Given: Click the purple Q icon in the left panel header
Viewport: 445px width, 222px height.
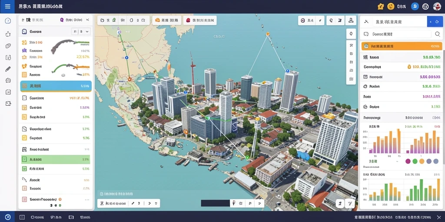Looking at the screenshot, I should (62, 20).
